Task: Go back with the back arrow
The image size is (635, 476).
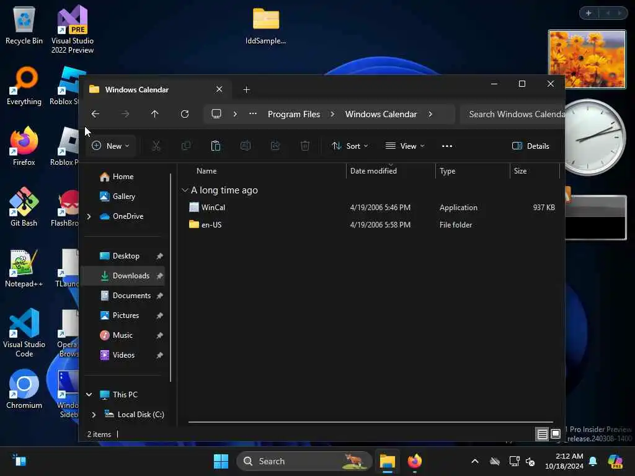Action: (x=95, y=114)
